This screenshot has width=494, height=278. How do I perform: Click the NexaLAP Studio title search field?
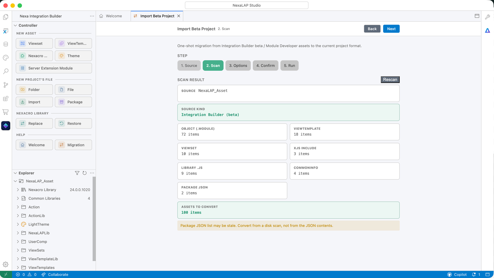(246, 5)
